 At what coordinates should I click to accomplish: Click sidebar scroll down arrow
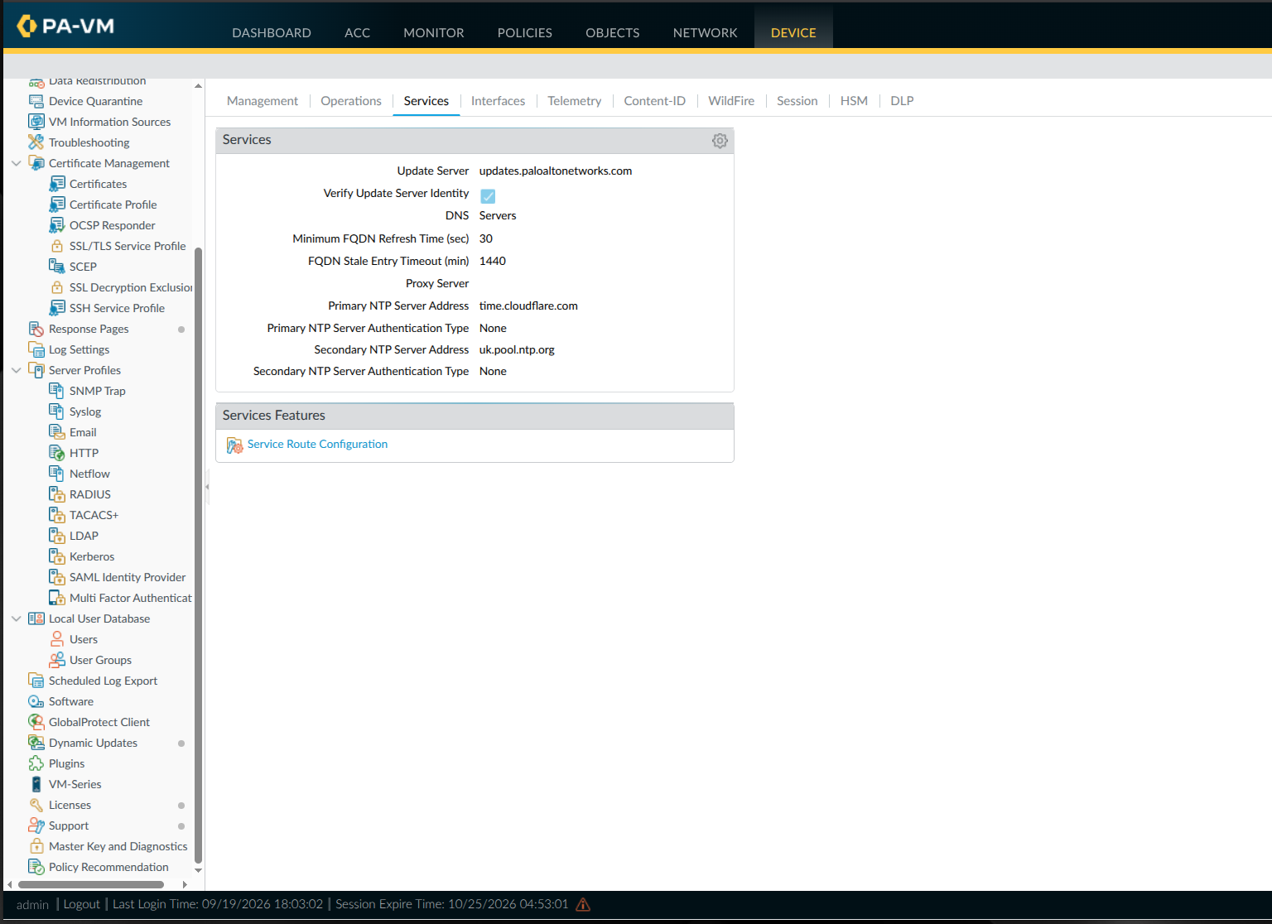[198, 870]
